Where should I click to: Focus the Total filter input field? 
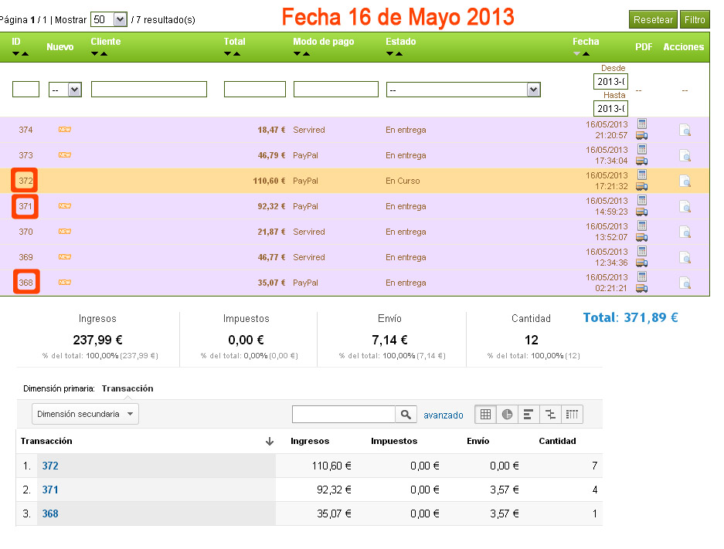(255, 89)
